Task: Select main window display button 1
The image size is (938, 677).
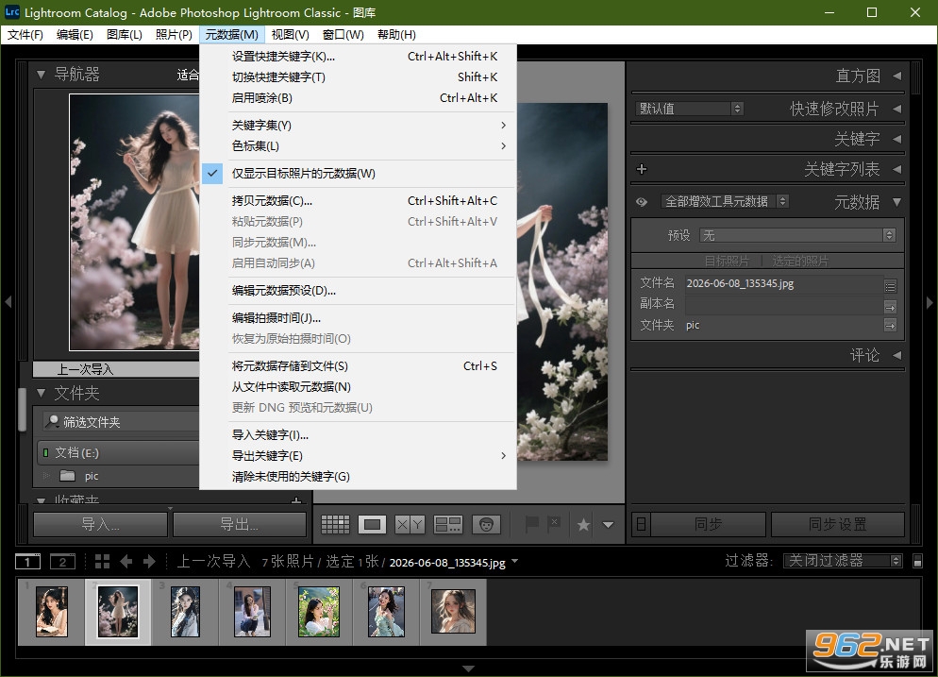Action: pos(27,562)
